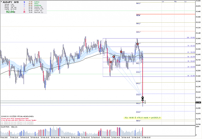Click the yellow P&L summary label
Image resolution: width=202 pixels, height=139 pixels.
pyautogui.click(x=143, y=118)
